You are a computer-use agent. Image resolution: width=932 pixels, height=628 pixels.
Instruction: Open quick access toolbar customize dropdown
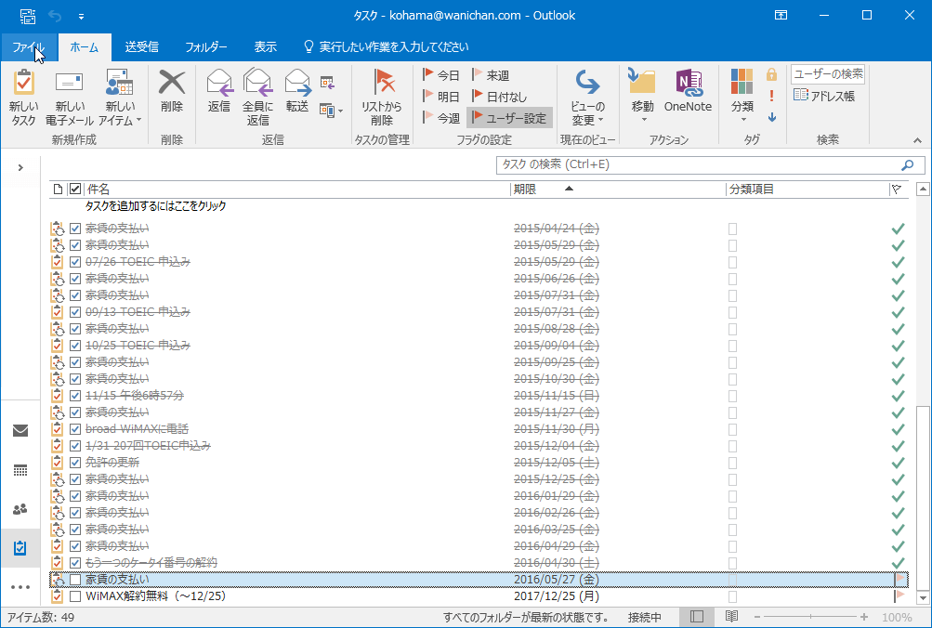[81, 16]
